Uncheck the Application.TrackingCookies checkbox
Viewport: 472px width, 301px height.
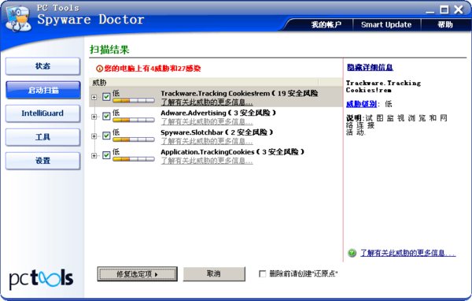[x=106, y=155]
